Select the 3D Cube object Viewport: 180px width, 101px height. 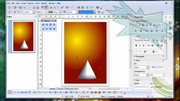coord(43,24)
